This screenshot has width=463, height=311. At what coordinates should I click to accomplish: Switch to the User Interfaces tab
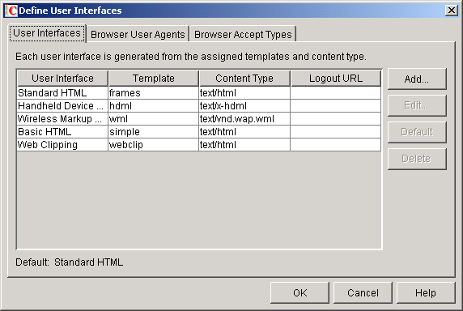(x=47, y=33)
